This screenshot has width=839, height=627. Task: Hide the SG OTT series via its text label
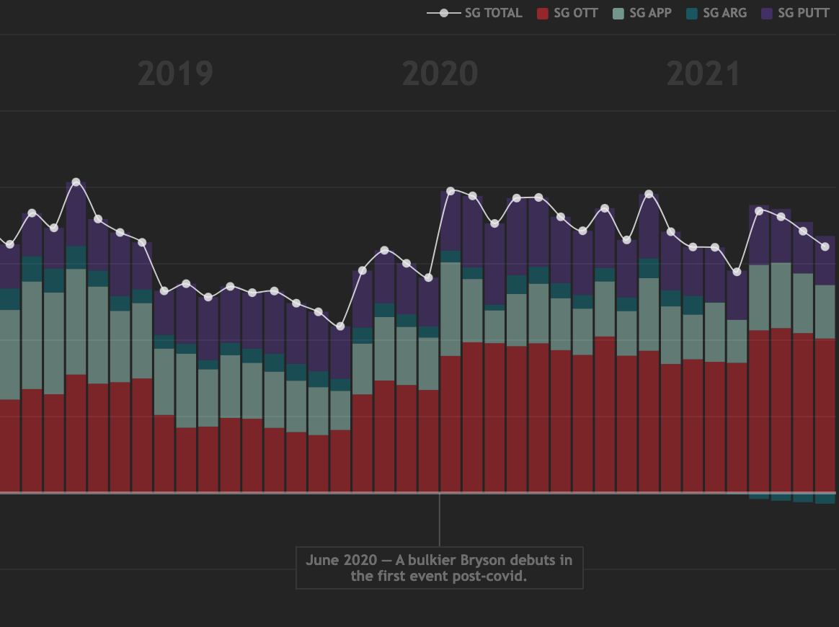pos(575,13)
